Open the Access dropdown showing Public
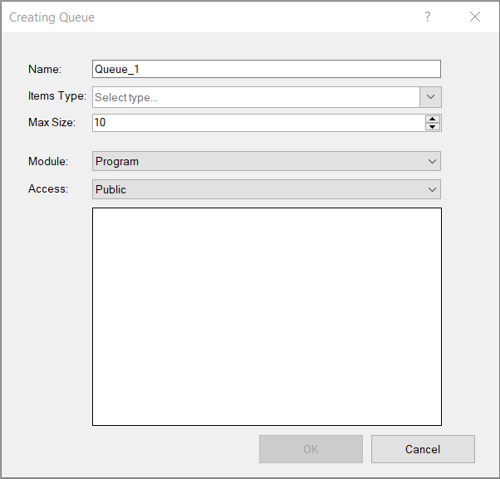The height and width of the screenshot is (479, 500). point(257,189)
